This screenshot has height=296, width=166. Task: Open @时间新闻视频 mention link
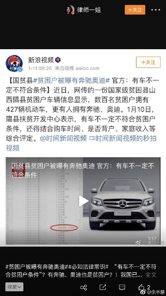pos(63,139)
